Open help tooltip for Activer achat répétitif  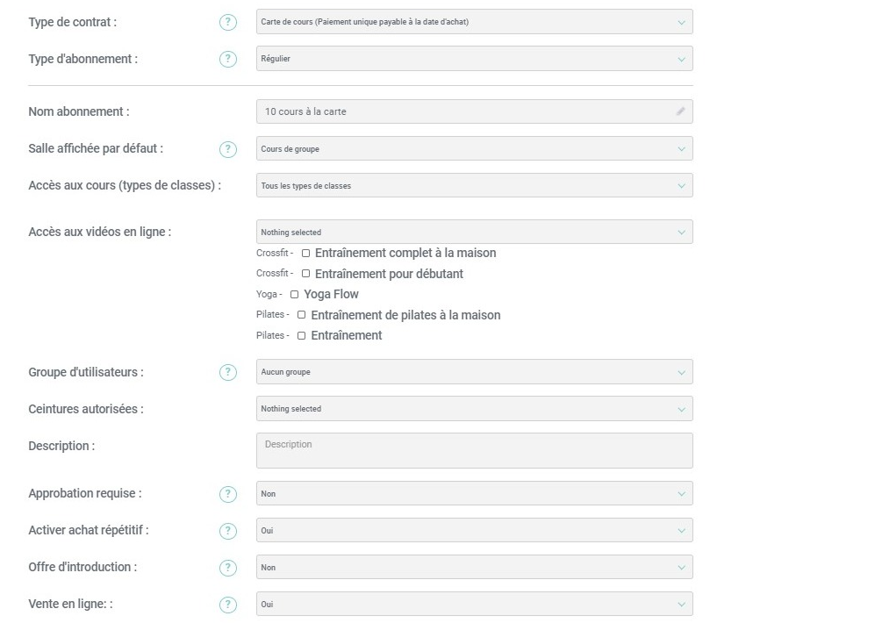pos(228,531)
